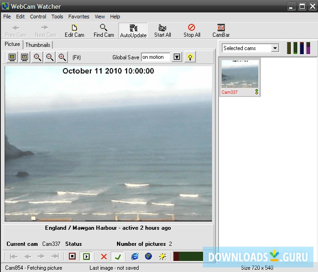318x272 pixels.
Task: Click the second monitor view icon
Action: pyautogui.click(x=24, y=57)
